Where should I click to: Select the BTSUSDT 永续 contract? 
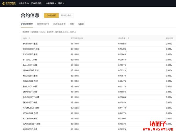pos(30,60)
